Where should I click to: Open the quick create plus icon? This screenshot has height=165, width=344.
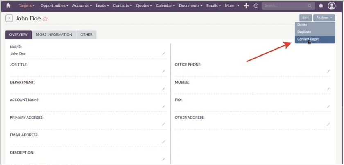coord(247,6)
